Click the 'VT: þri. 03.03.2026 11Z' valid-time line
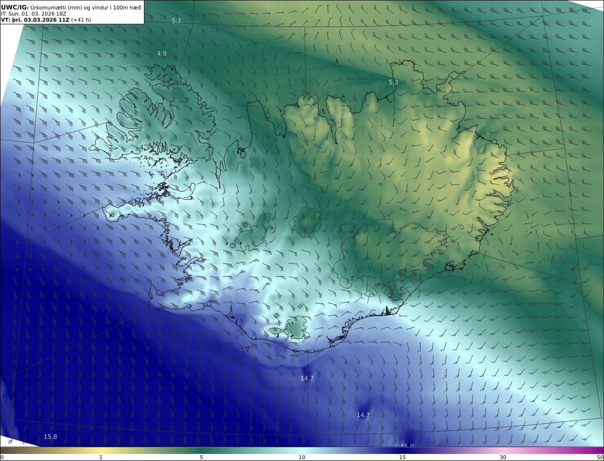The height and width of the screenshot is (461, 604). coord(46,20)
